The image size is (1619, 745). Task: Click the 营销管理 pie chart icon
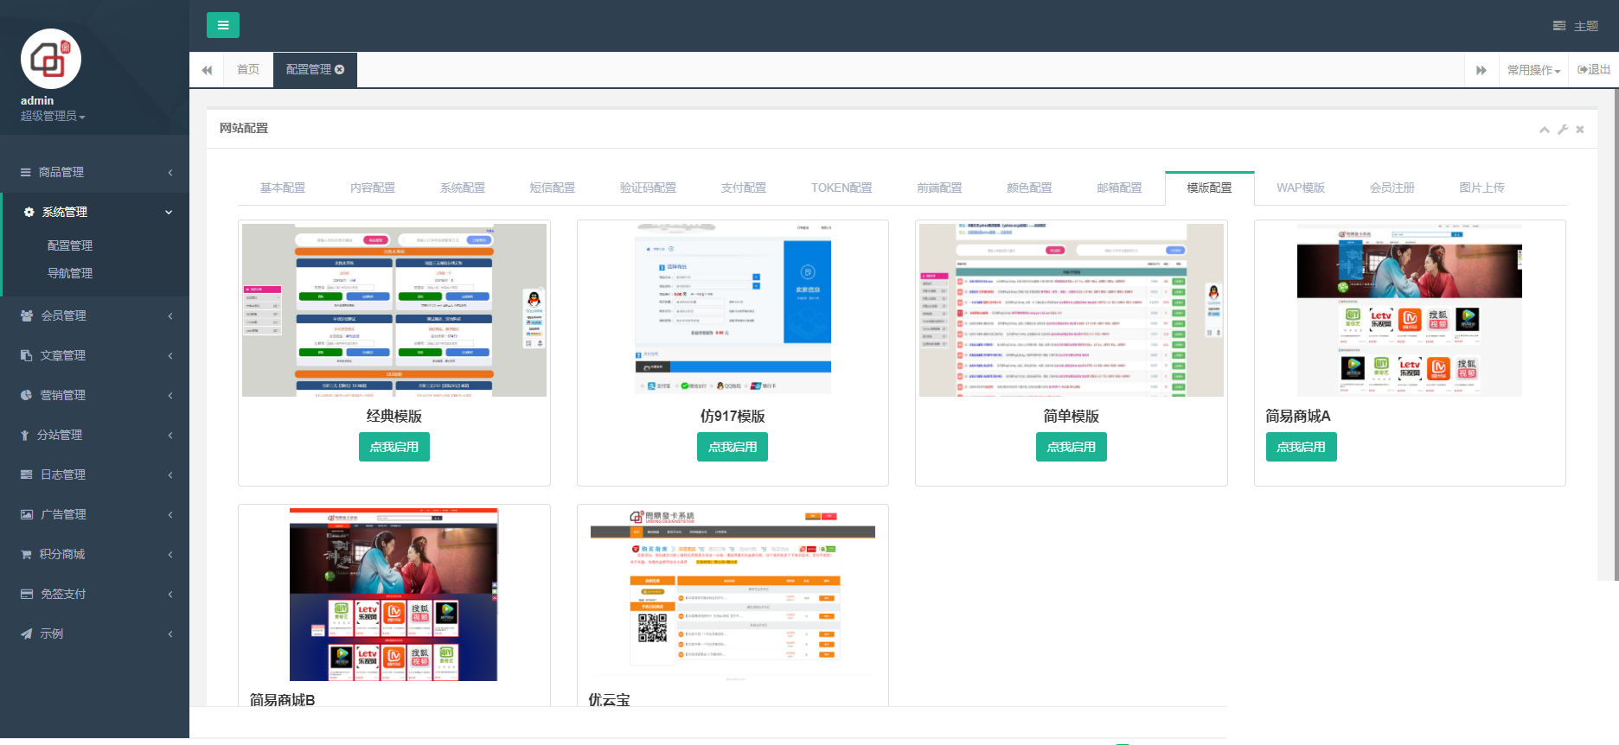(26, 395)
